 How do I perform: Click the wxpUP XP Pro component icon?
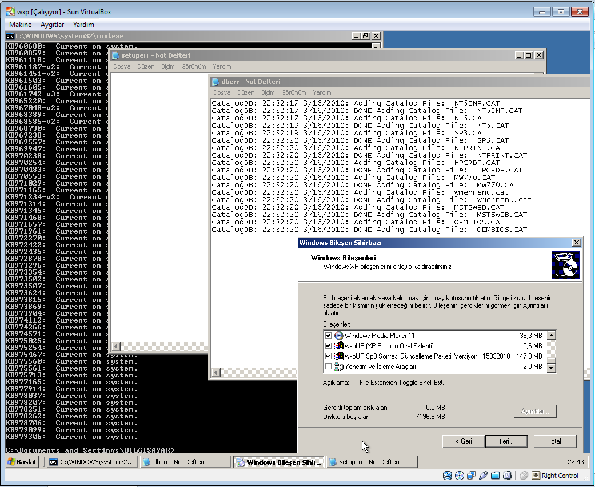pyautogui.click(x=338, y=345)
